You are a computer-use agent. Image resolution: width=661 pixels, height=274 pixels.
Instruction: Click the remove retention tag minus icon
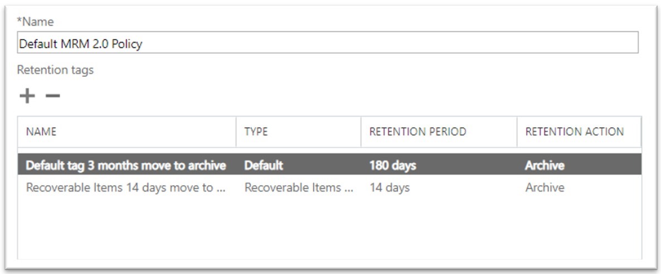tap(52, 96)
